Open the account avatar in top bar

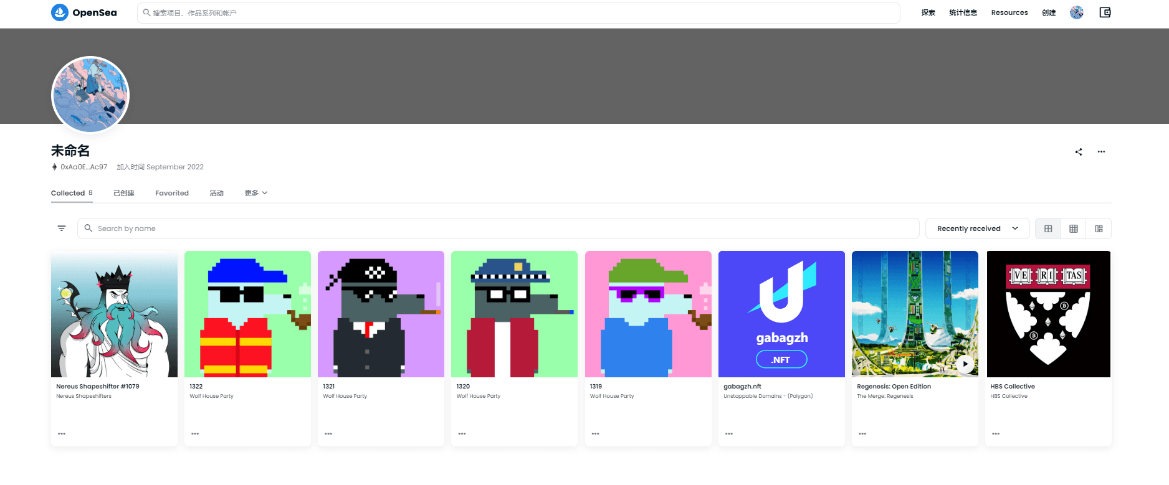coord(1077,12)
